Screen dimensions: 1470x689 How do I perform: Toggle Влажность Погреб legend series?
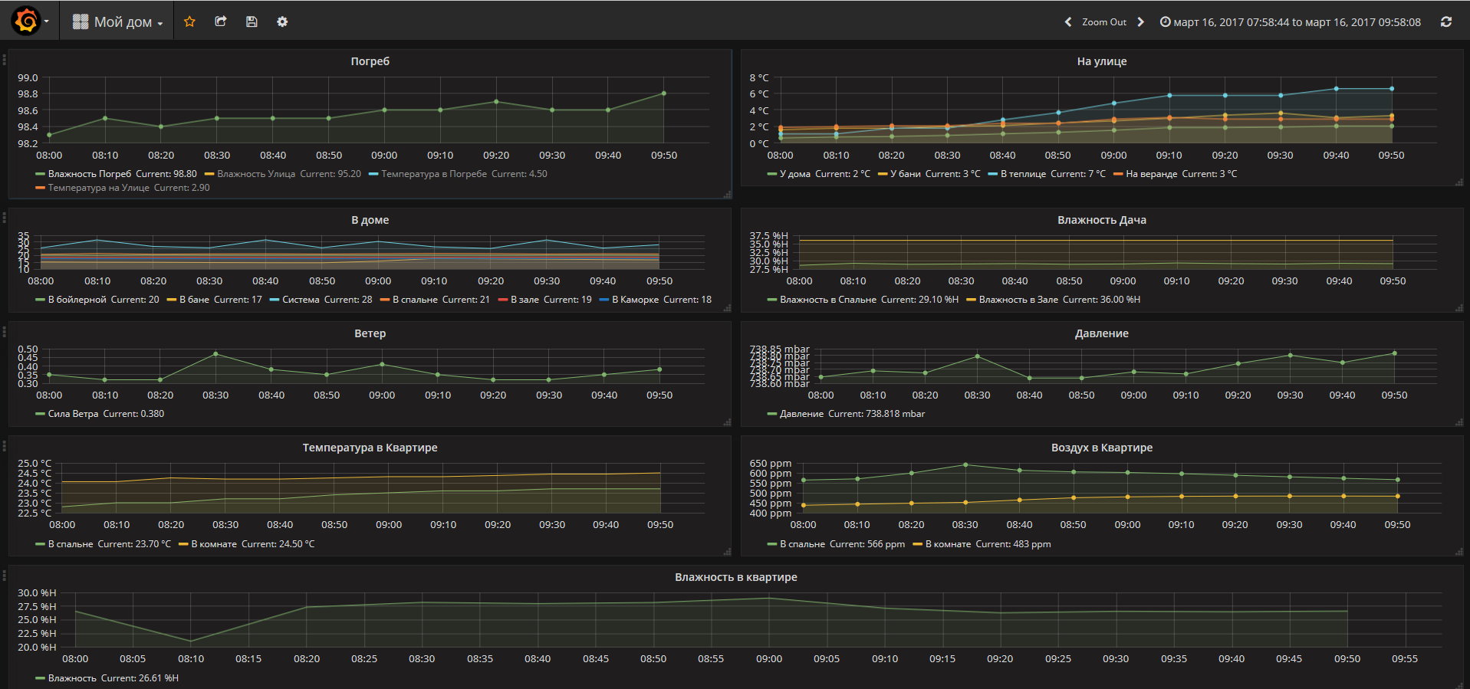click(89, 174)
